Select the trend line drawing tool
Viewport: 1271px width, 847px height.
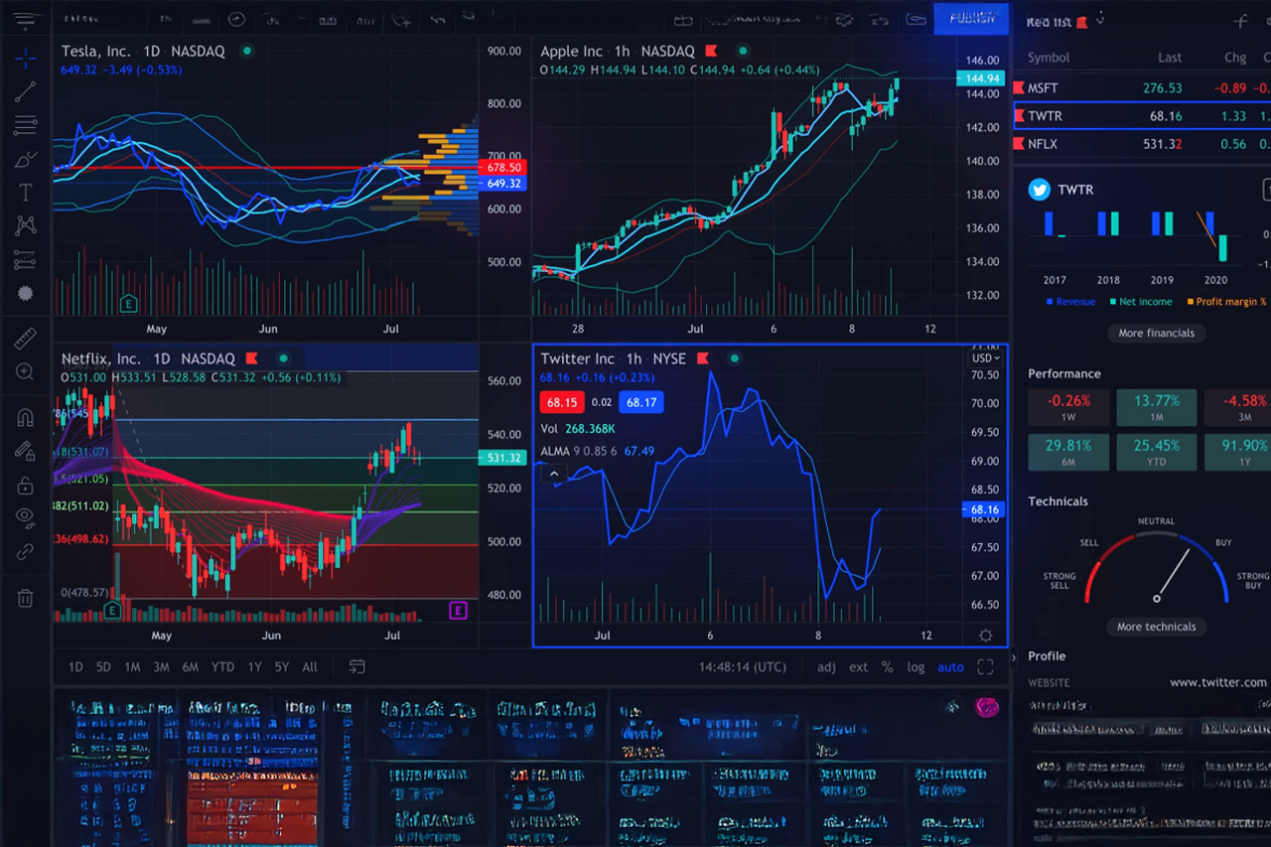tap(26, 91)
